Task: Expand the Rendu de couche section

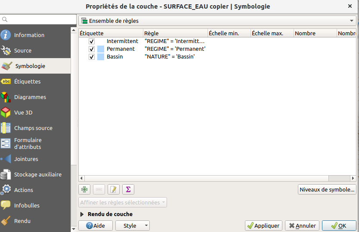Action: [x=82, y=214]
